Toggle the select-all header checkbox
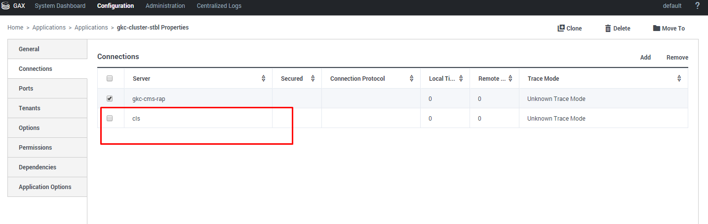Screen dimensions: 708x224 point(110,78)
